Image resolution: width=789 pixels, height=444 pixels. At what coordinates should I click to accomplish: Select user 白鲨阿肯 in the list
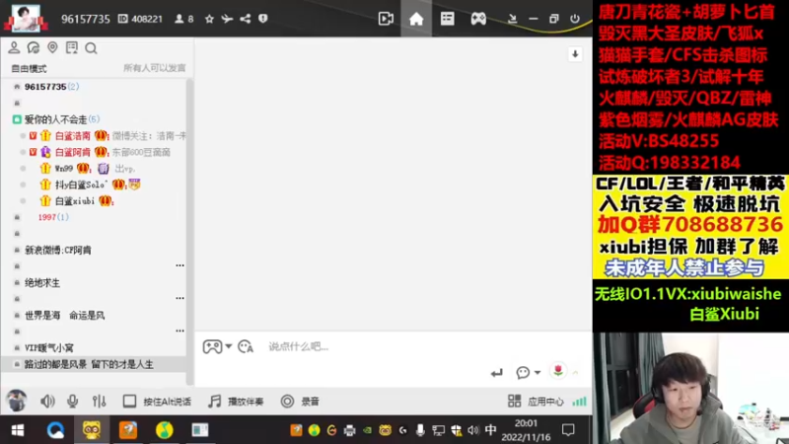click(x=72, y=152)
